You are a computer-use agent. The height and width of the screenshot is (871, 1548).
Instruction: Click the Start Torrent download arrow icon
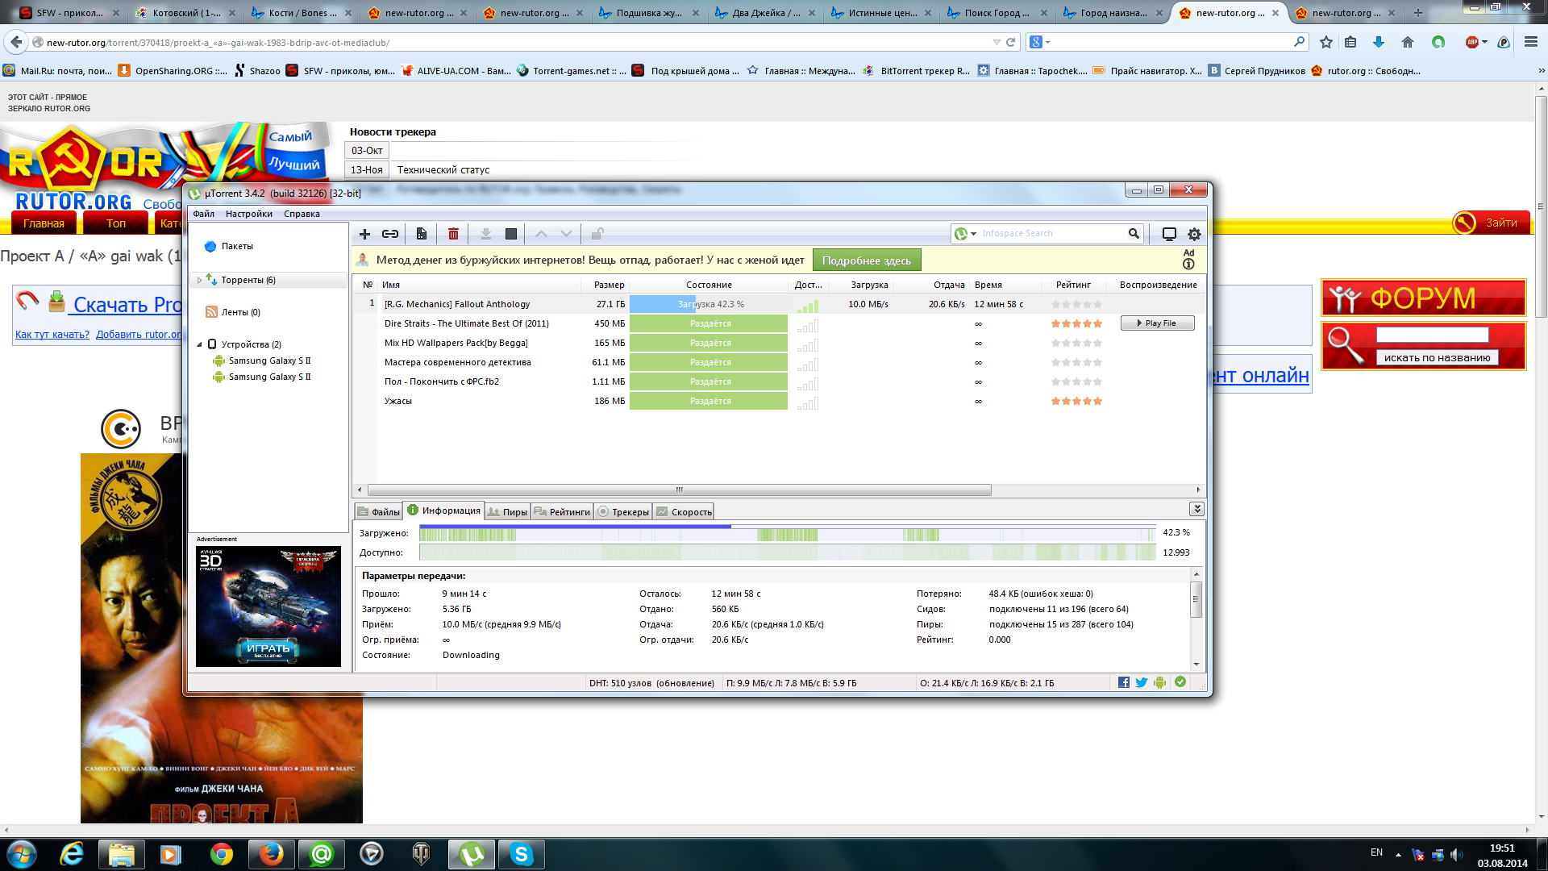pos(486,234)
